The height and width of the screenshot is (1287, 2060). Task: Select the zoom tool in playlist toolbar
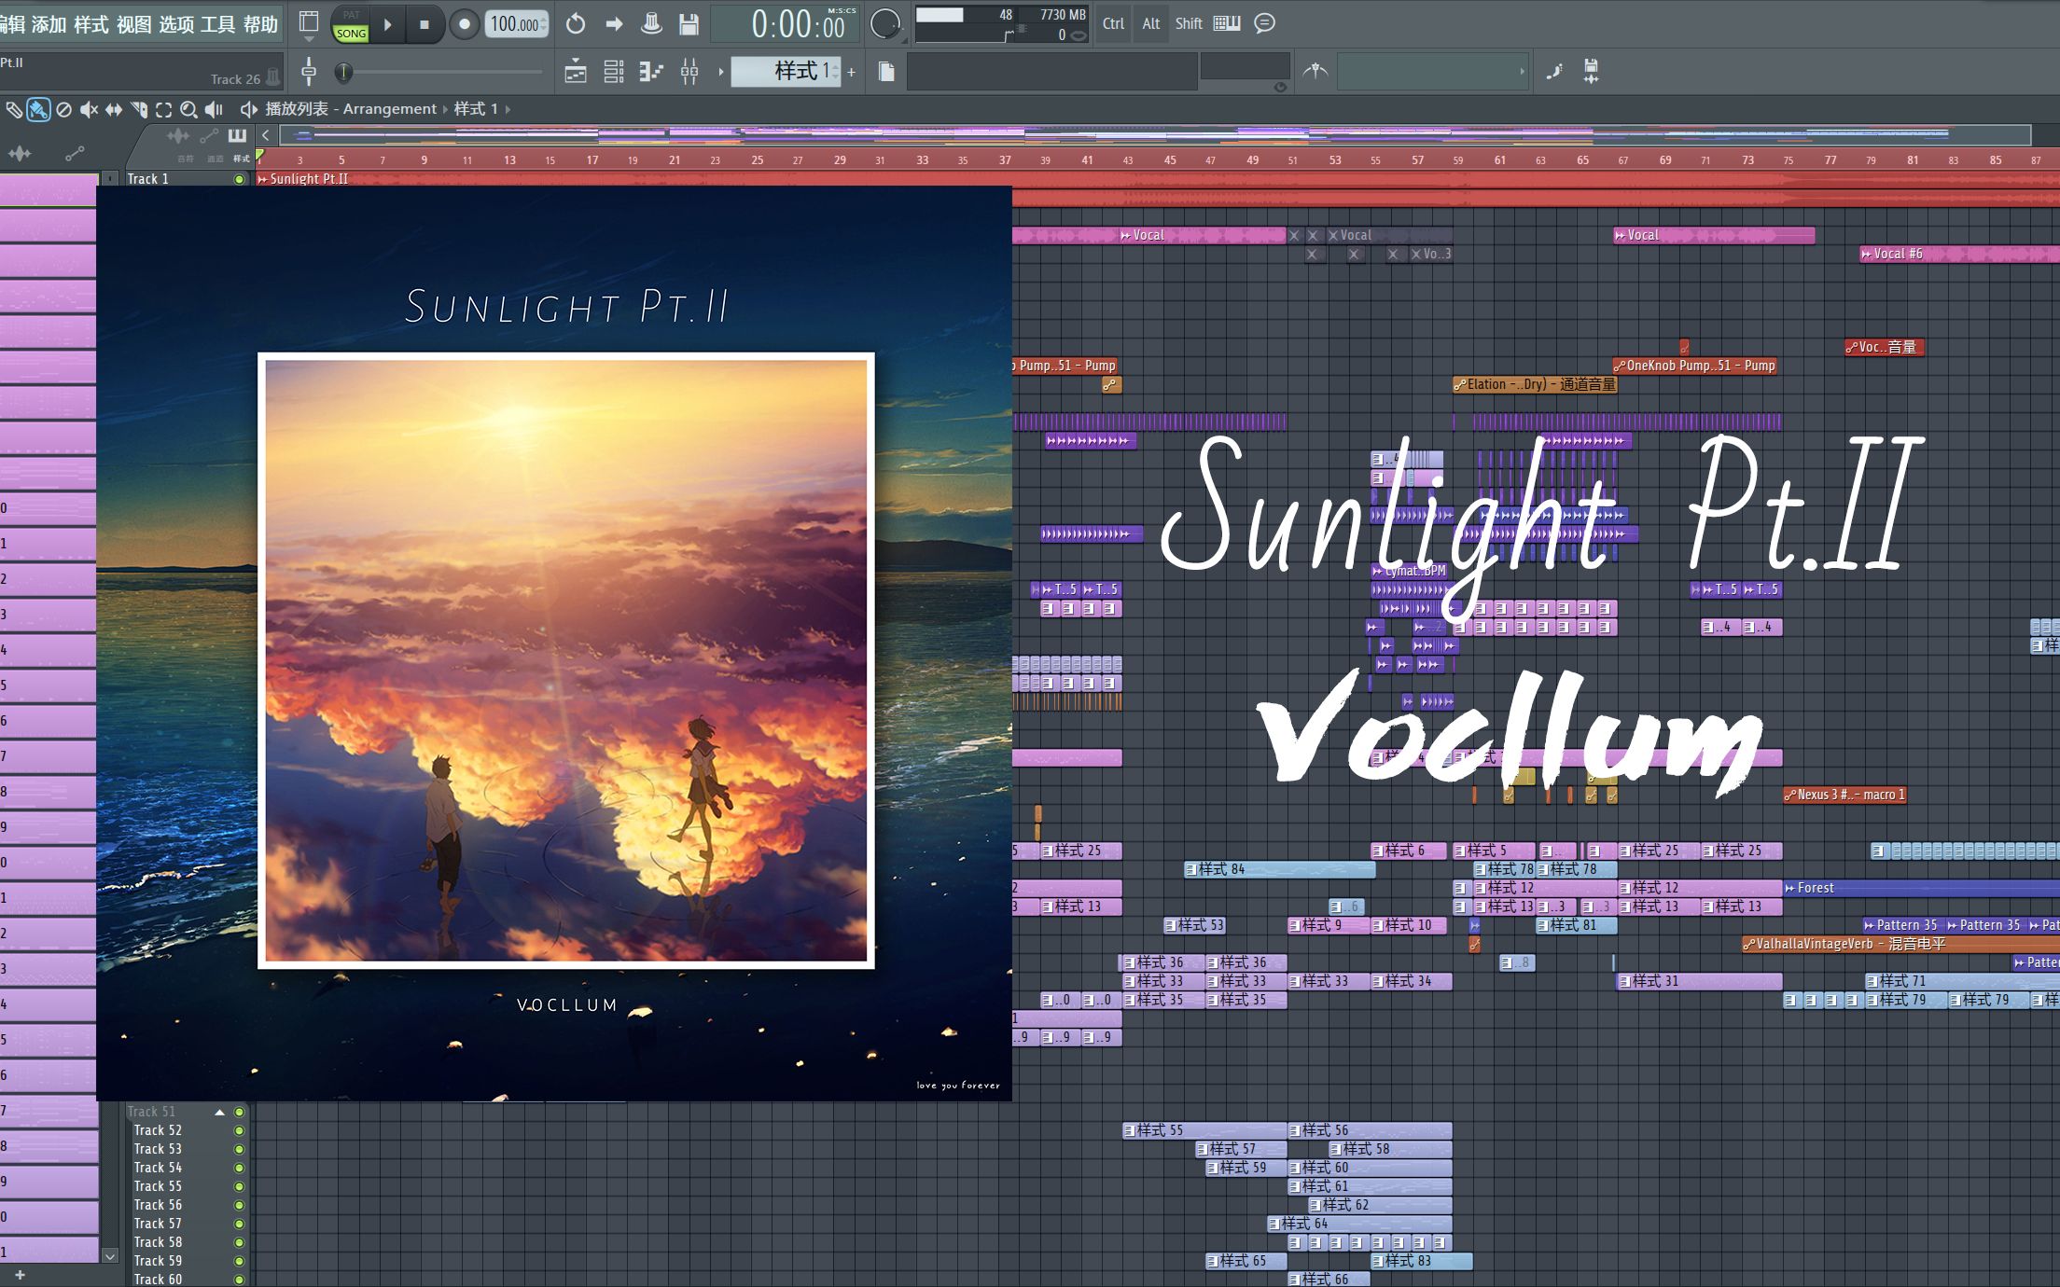pyautogui.click(x=188, y=110)
